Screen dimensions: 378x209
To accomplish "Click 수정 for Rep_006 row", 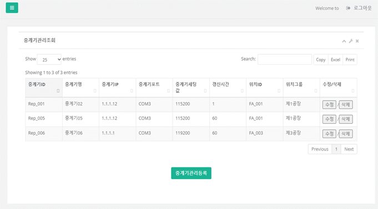I will tap(329, 134).
